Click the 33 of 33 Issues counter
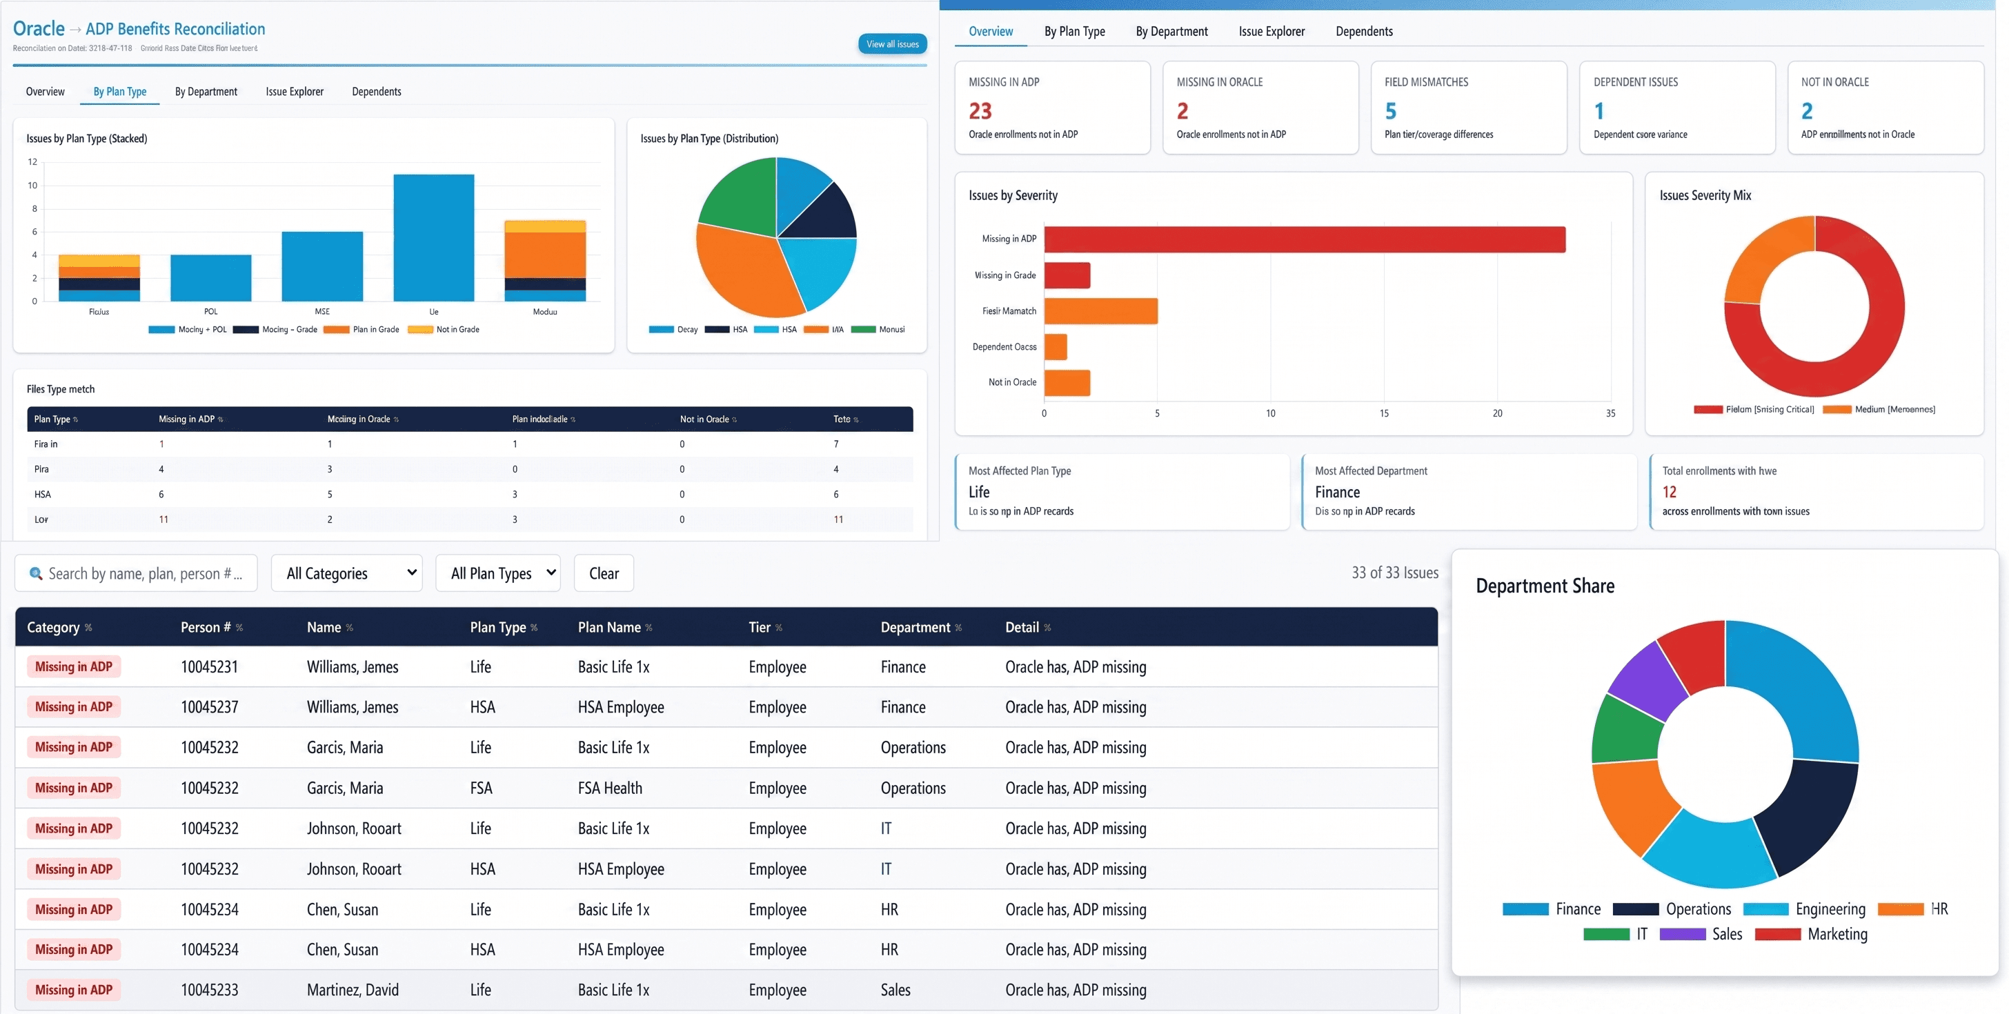This screenshot has width=2009, height=1014. (x=1394, y=573)
